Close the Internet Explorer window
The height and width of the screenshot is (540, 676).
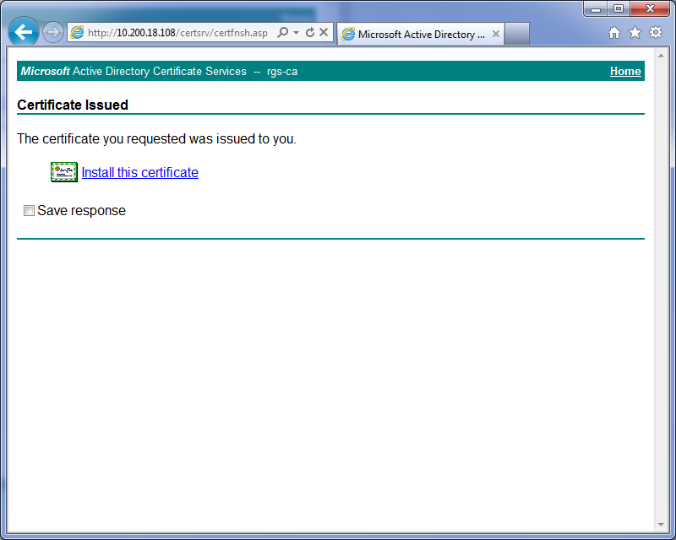650,8
